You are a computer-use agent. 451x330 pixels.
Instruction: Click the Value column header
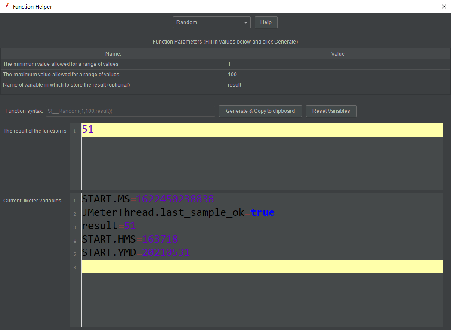click(x=338, y=54)
